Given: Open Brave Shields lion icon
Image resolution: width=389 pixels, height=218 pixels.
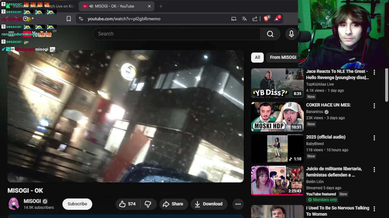Looking at the screenshot, I should tap(267, 18).
